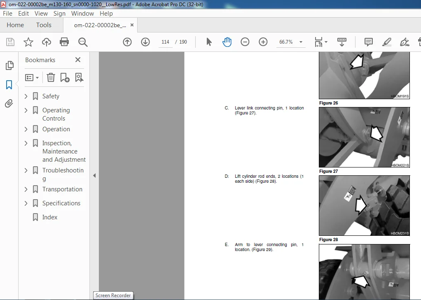Jump to the Index bookmark
The width and height of the screenshot is (421, 300).
coord(50,217)
